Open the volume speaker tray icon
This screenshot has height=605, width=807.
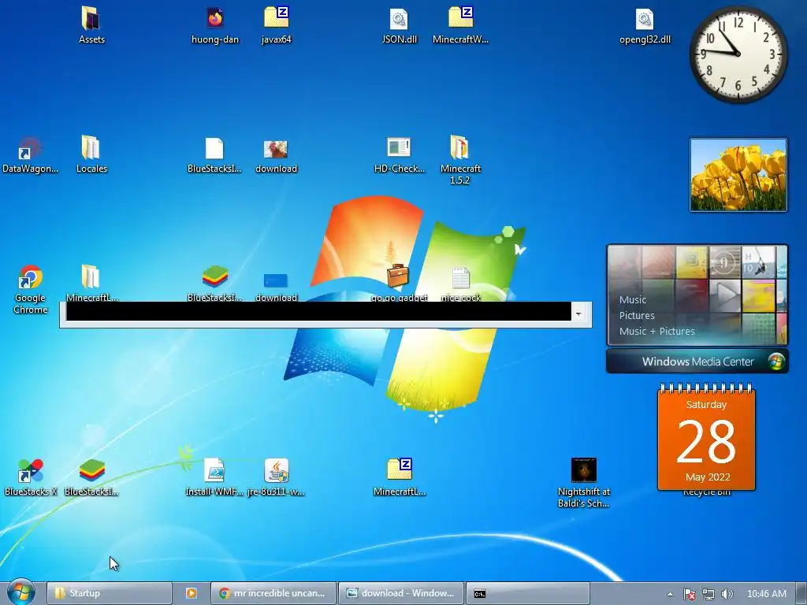pos(727,594)
